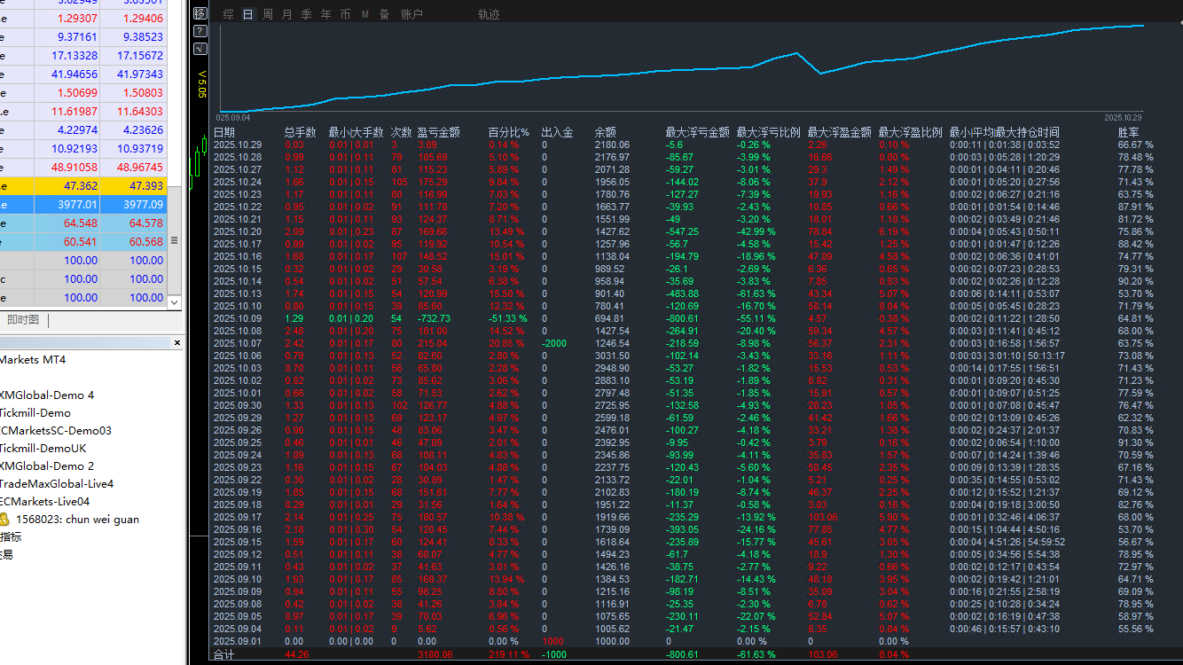Select the ECMarkets-Live04 tree item

click(x=44, y=502)
